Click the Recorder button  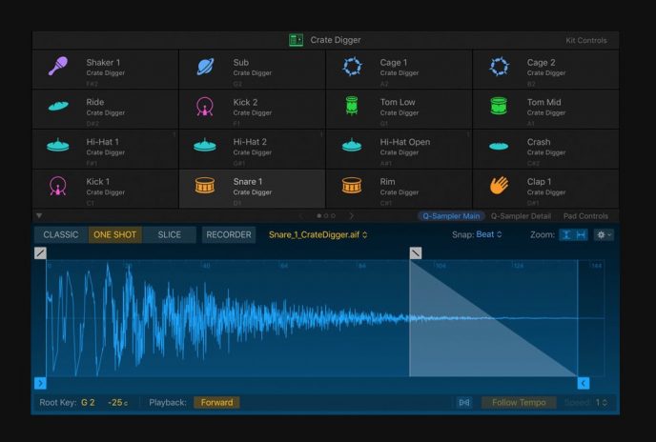tap(229, 234)
